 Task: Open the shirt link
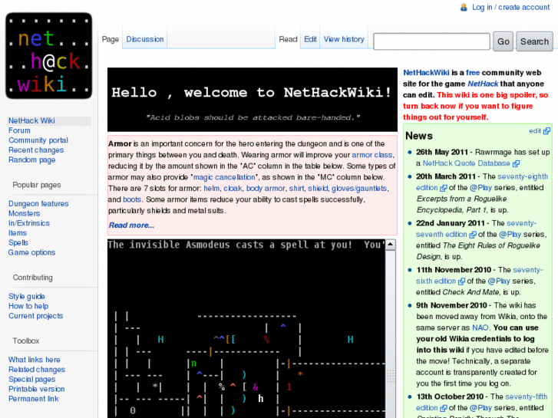click(x=296, y=188)
